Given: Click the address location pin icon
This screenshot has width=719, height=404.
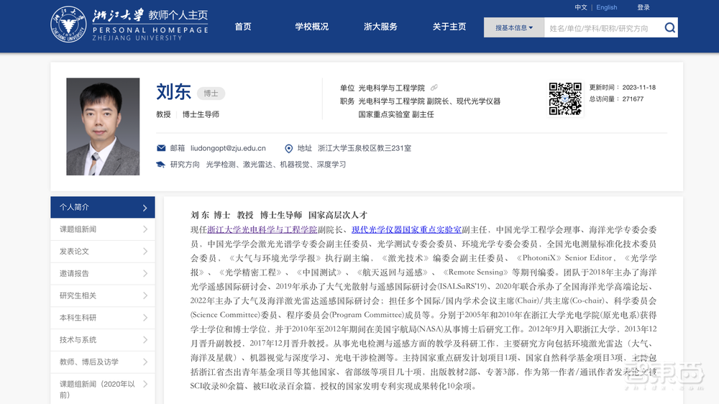Looking at the screenshot, I should pos(289,148).
